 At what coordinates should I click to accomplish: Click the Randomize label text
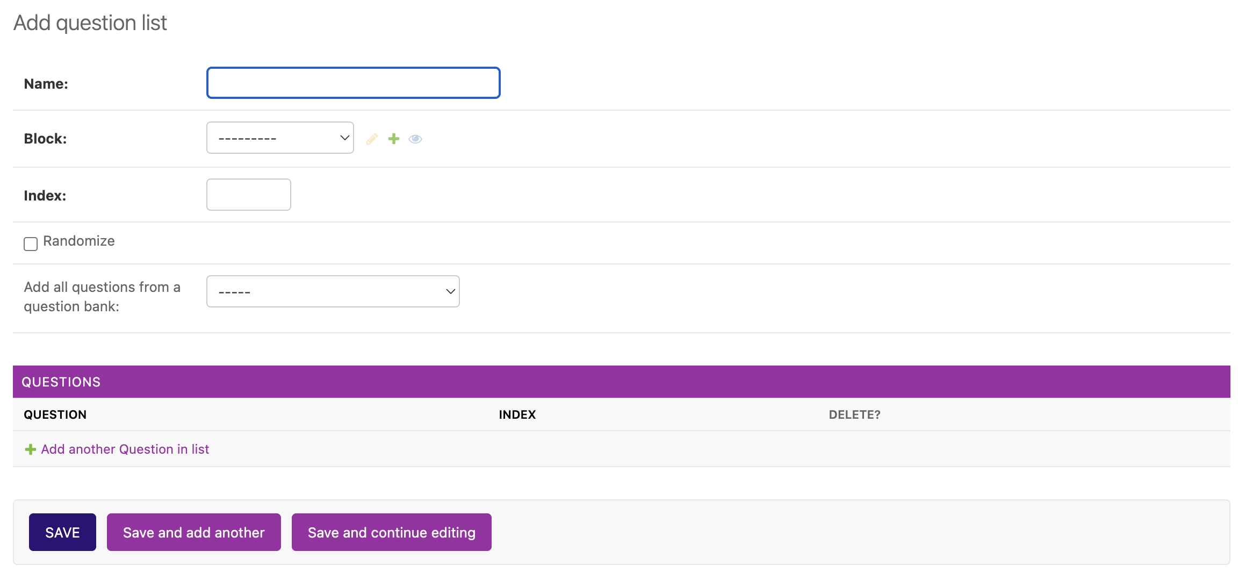pyautogui.click(x=79, y=241)
